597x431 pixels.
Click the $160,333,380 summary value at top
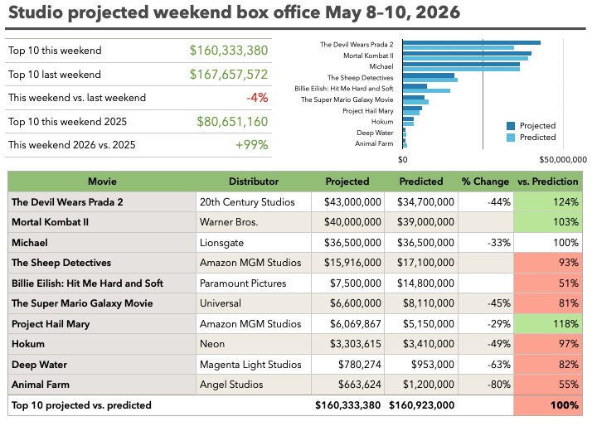click(x=229, y=51)
